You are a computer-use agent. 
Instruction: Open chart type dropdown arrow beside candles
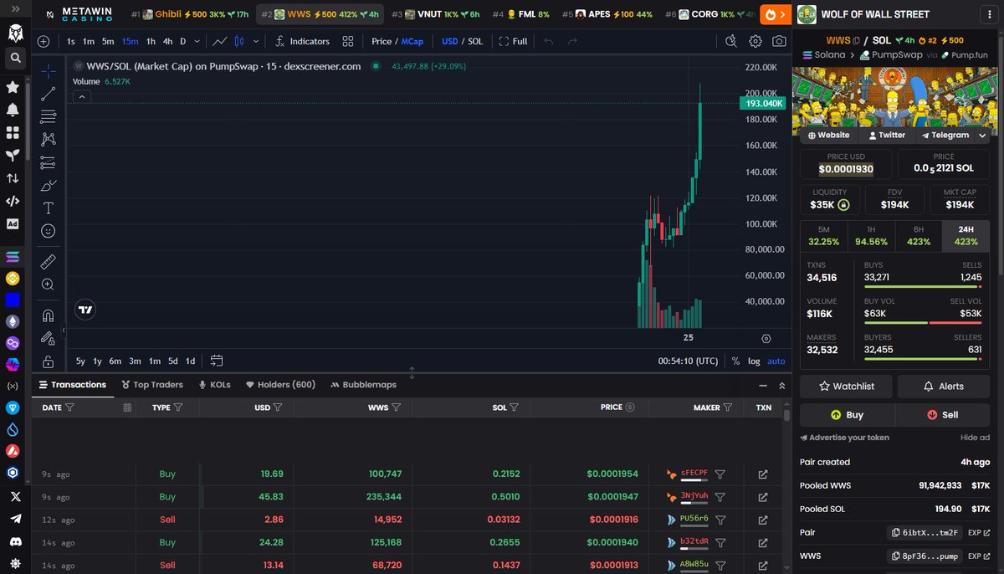click(x=255, y=41)
